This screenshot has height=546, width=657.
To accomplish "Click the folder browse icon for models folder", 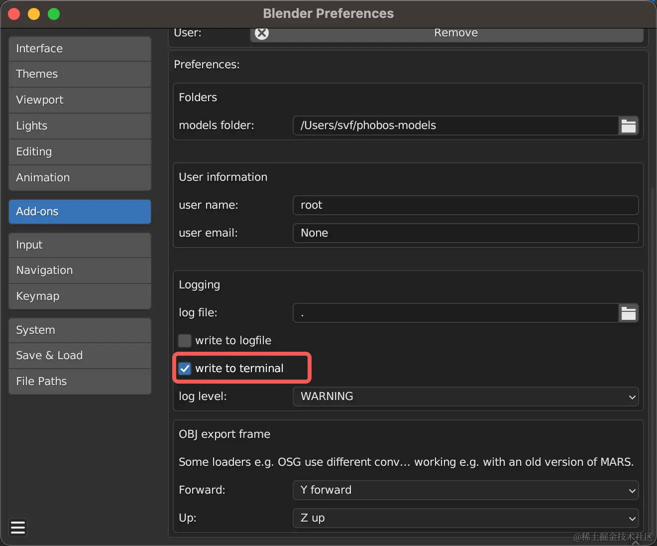I will [629, 126].
